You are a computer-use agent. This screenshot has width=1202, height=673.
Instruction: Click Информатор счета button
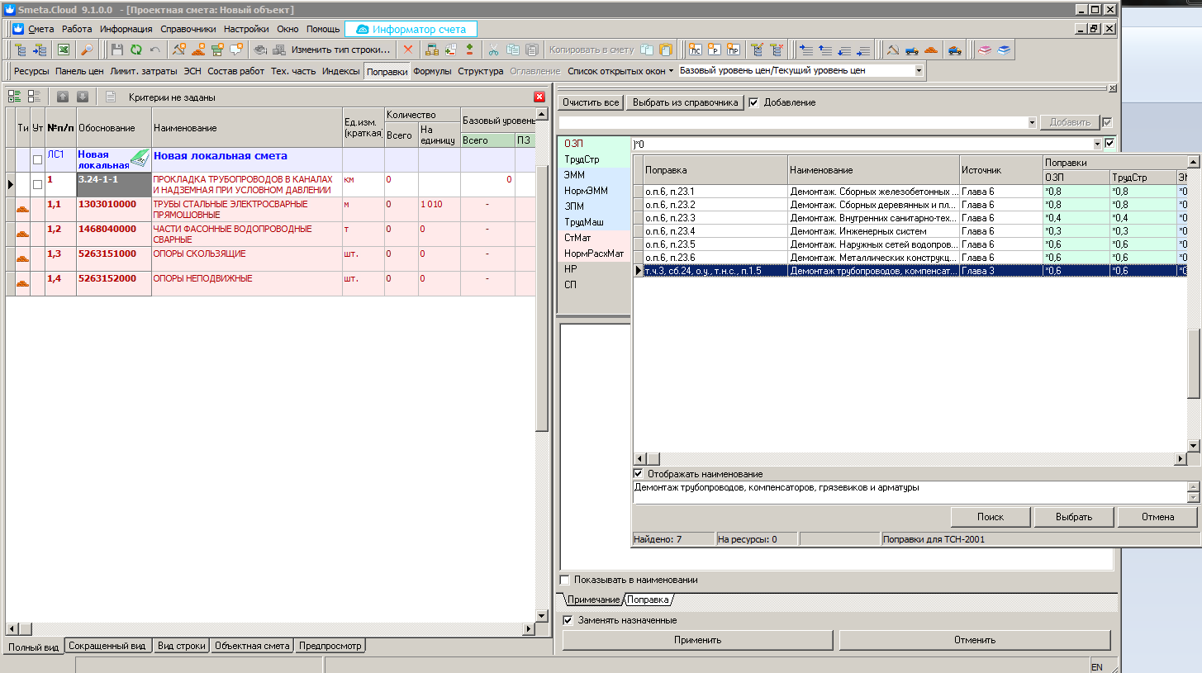tap(411, 29)
